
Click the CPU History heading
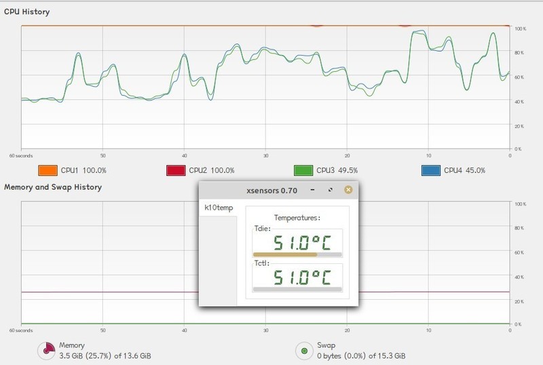pyautogui.click(x=27, y=12)
